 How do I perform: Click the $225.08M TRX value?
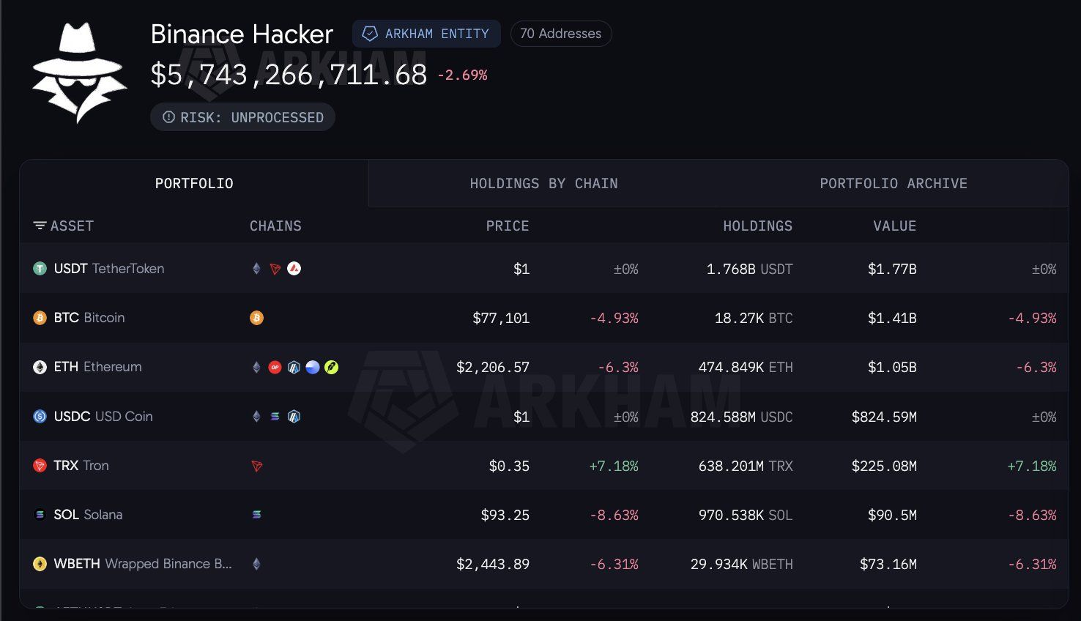point(884,466)
